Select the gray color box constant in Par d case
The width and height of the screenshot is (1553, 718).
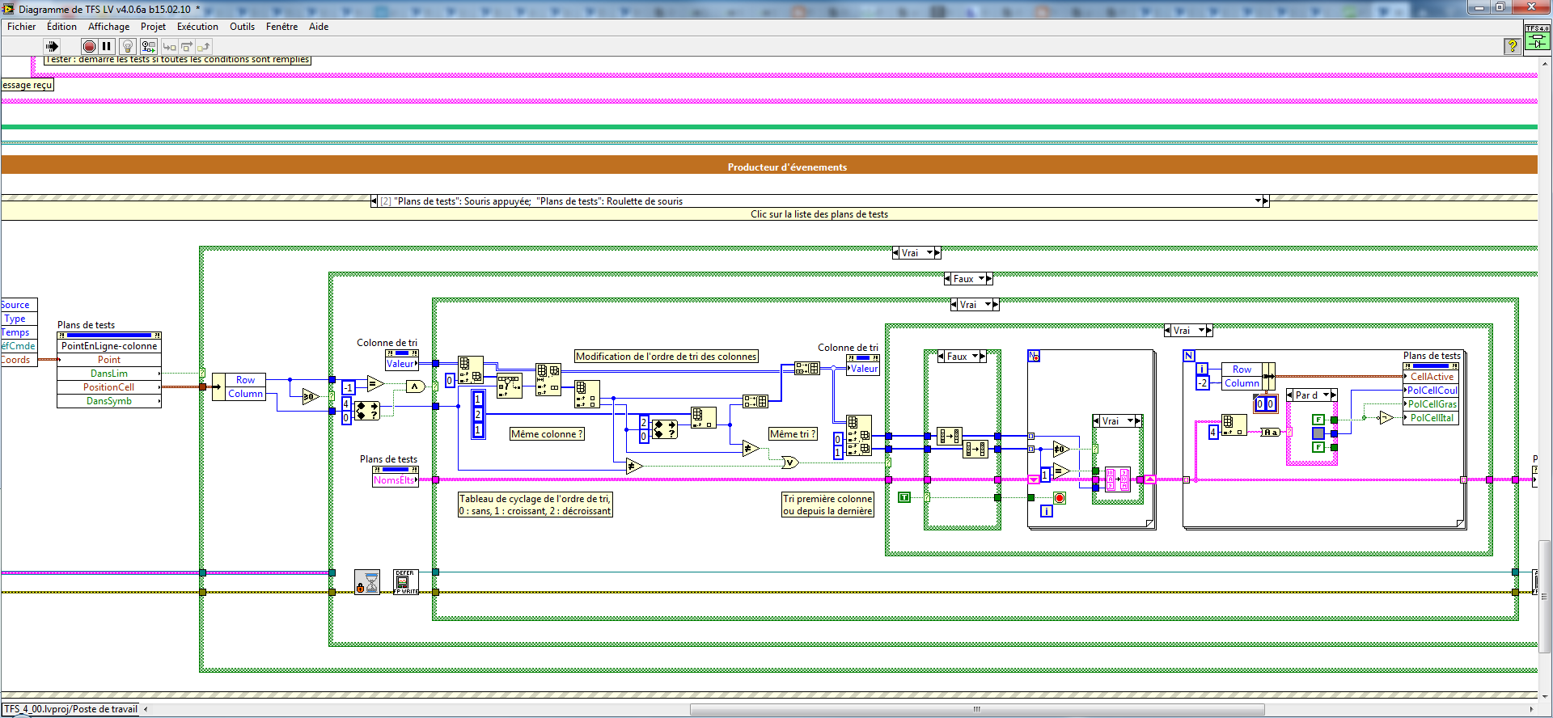pyautogui.click(x=1318, y=433)
